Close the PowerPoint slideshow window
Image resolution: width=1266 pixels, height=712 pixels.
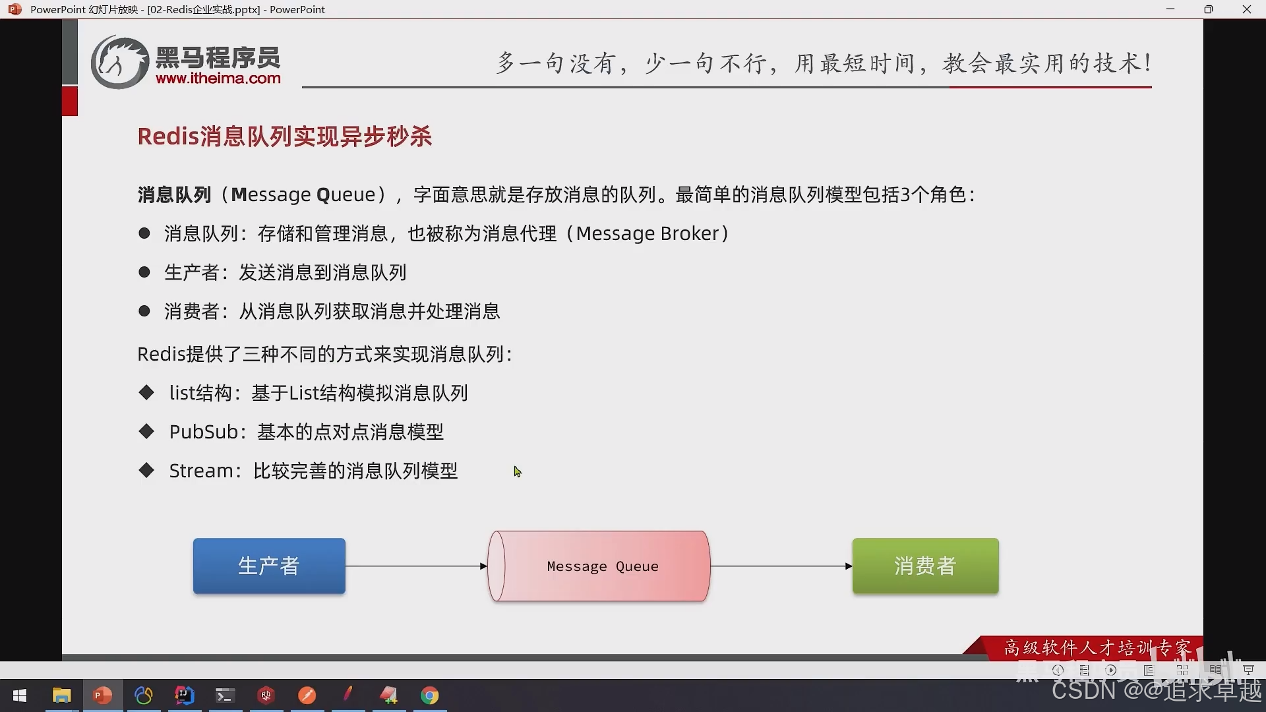(1247, 9)
